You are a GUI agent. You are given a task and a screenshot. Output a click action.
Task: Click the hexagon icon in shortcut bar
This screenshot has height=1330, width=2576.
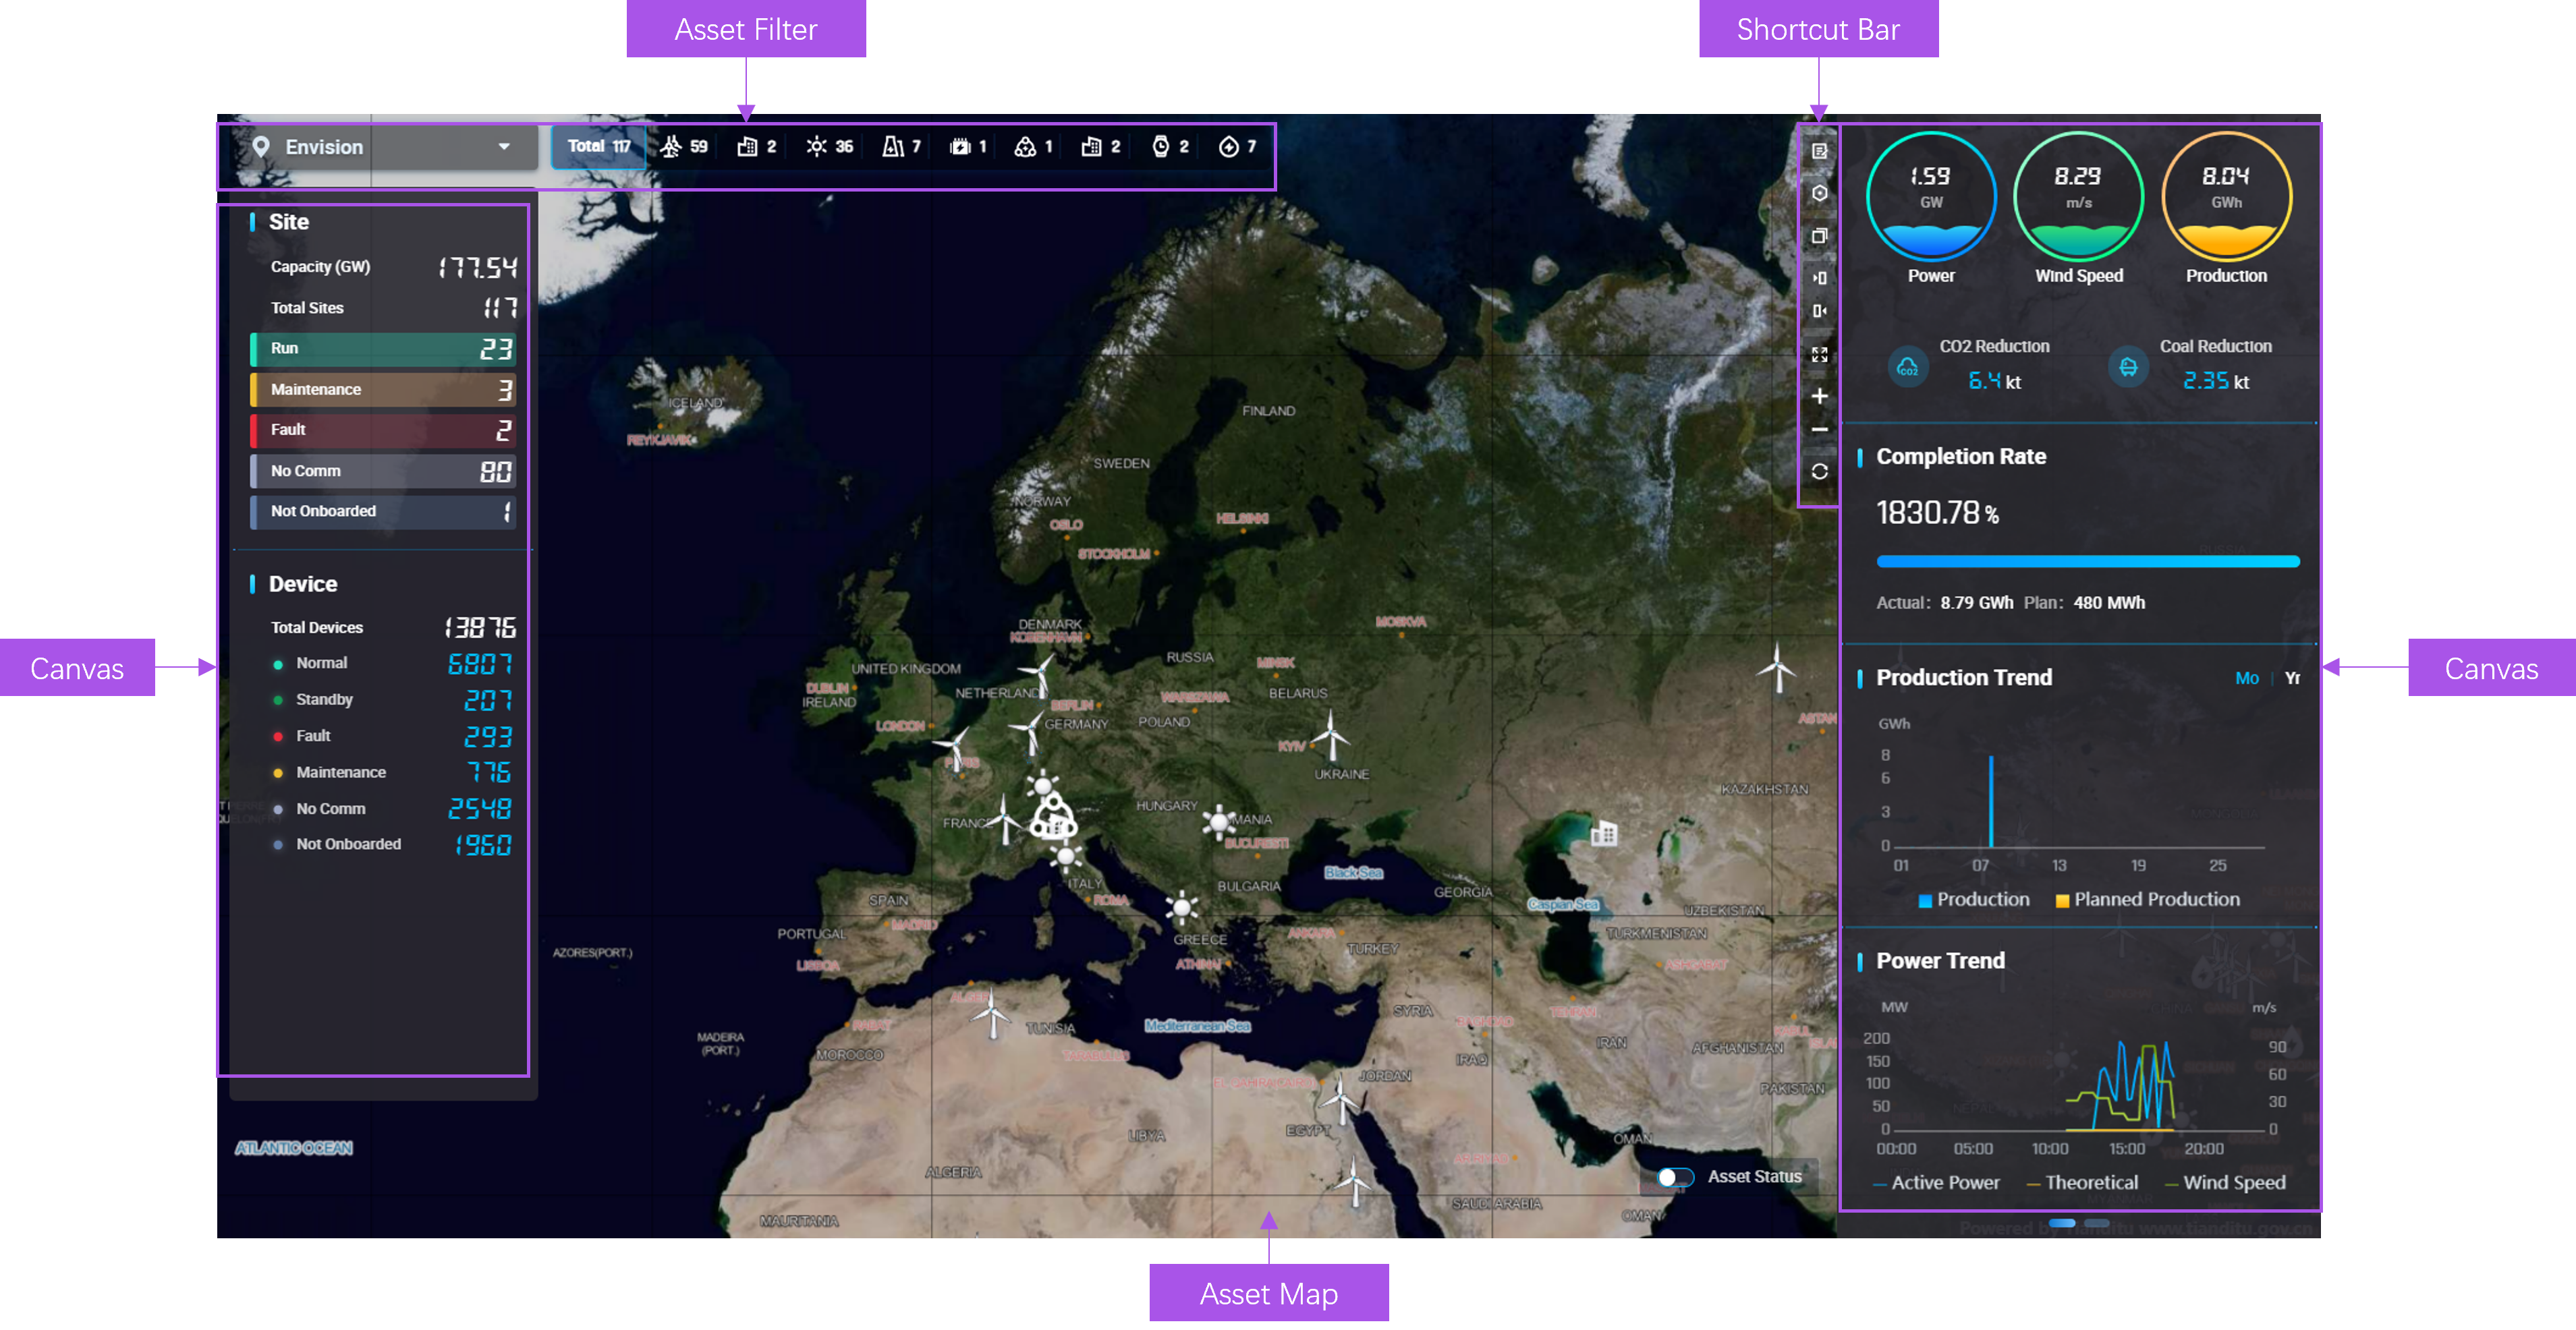point(1819,193)
